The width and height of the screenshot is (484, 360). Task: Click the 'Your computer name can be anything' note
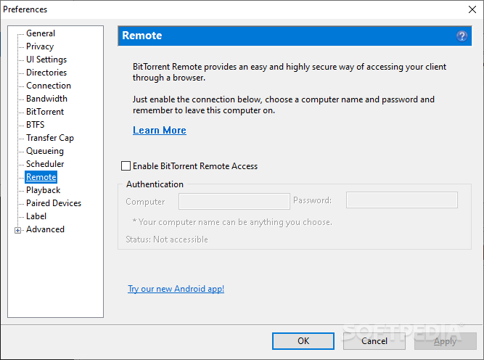click(232, 222)
